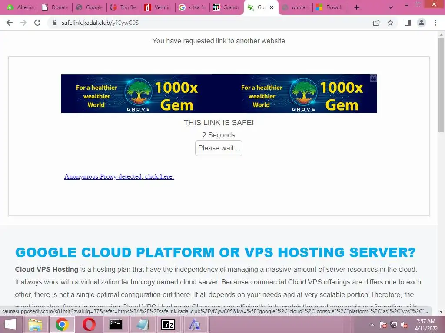Click the Please wait button
The height and width of the screenshot is (333, 445).
(219, 148)
